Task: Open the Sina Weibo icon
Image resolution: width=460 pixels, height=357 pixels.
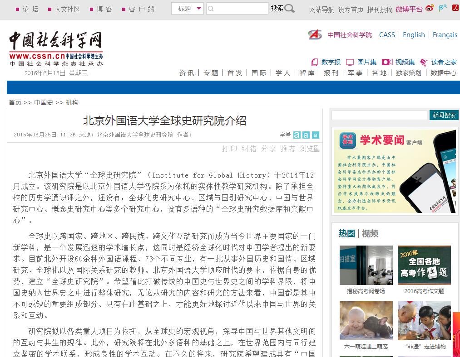Action: (430, 8)
